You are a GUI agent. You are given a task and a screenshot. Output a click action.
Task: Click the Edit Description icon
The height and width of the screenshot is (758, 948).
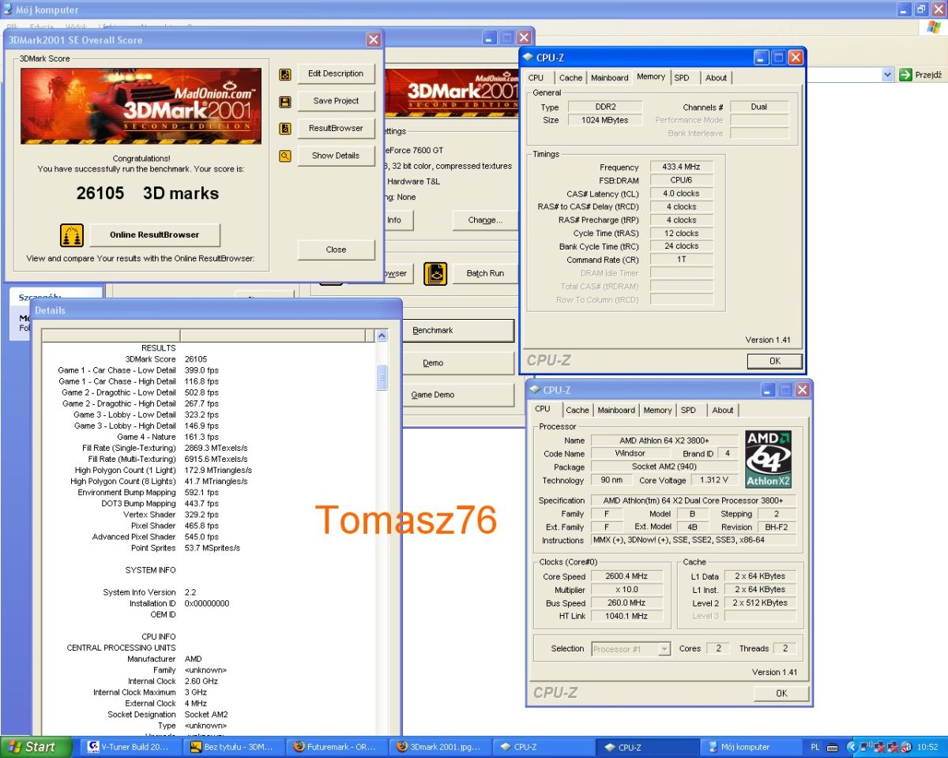tap(285, 74)
